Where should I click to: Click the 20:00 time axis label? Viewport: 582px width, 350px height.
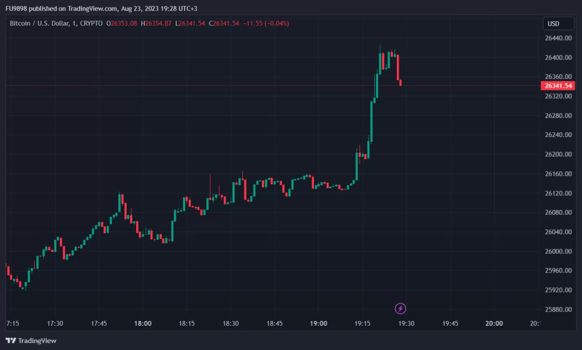tap(494, 323)
